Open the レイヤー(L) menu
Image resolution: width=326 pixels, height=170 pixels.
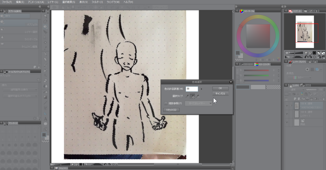point(53,2)
